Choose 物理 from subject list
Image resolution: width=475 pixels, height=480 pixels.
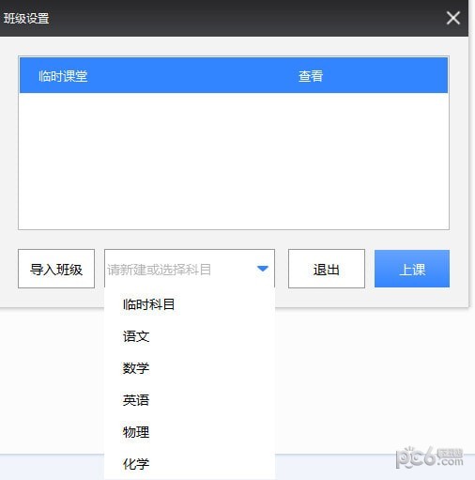[x=190, y=432]
